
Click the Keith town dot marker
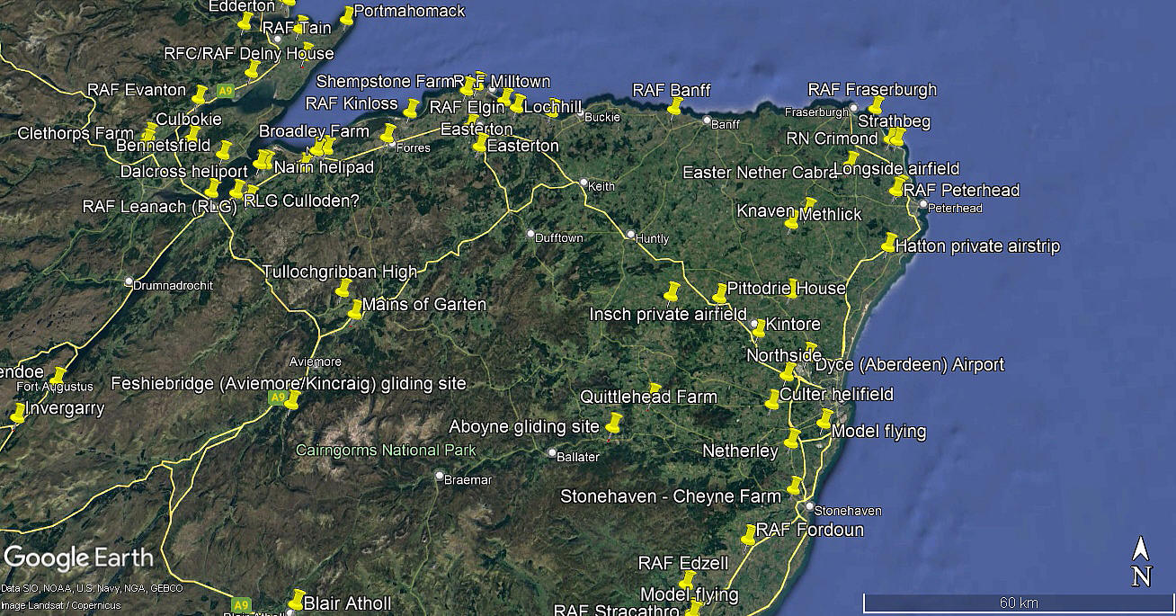pyautogui.click(x=584, y=183)
